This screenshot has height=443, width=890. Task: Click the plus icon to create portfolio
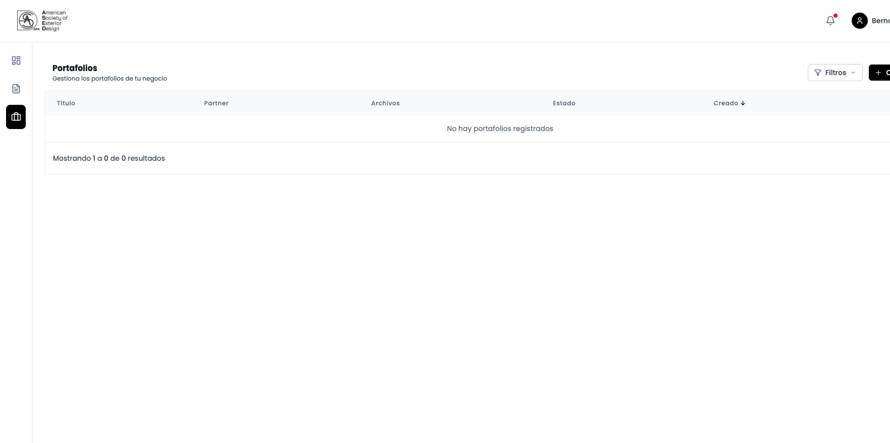tap(878, 73)
